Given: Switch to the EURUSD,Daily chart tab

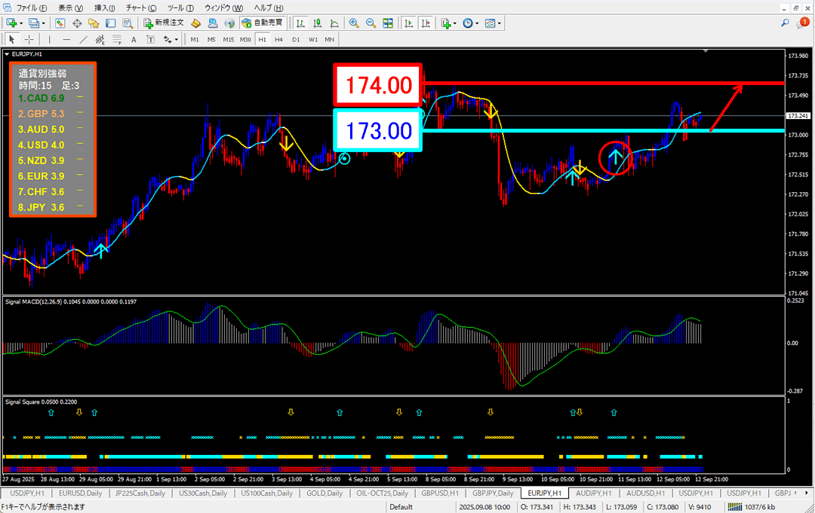Looking at the screenshot, I should (80, 493).
